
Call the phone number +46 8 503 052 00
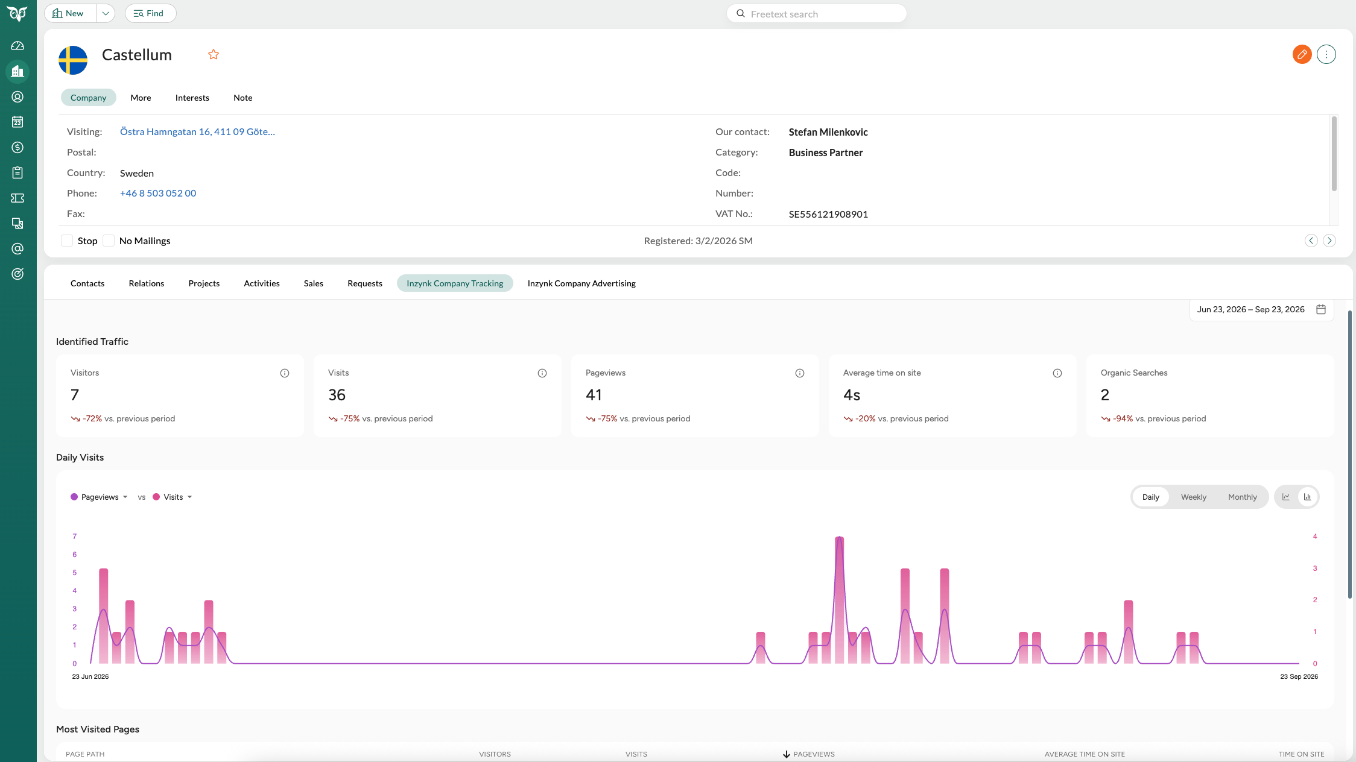158,193
